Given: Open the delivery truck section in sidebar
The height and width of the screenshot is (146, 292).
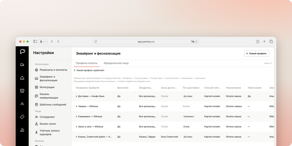Looking at the screenshot, I should [x=22, y=65].
